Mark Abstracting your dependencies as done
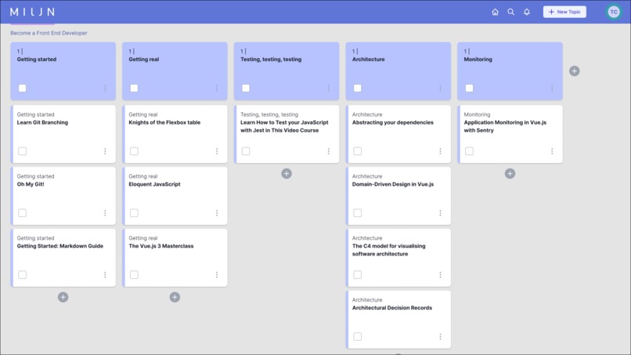Image resolution: width=631 pixels, height=355 pixels. pos(357,151)
